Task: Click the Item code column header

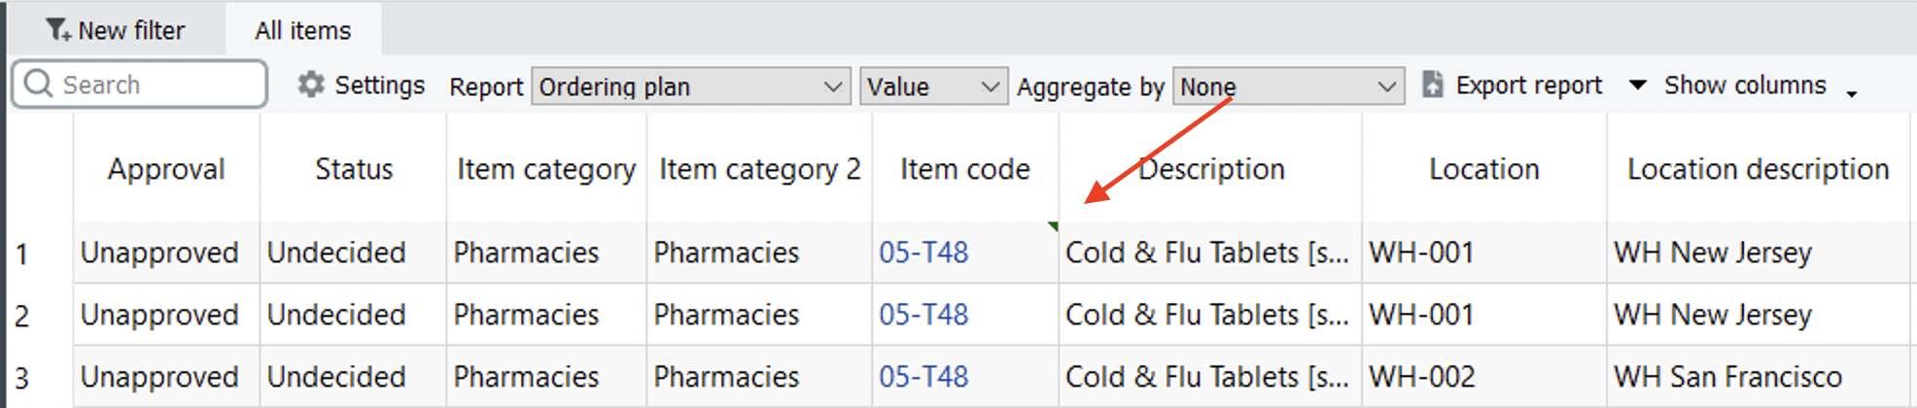Action: (x=964, y=169)
